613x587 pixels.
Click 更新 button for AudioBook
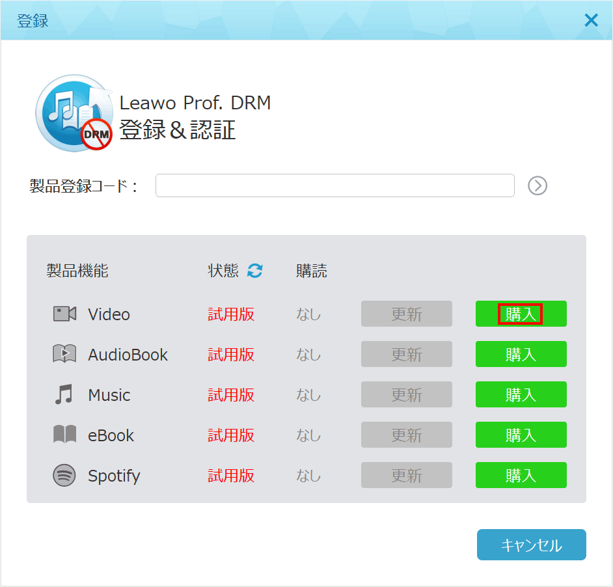tap(407, 354)
